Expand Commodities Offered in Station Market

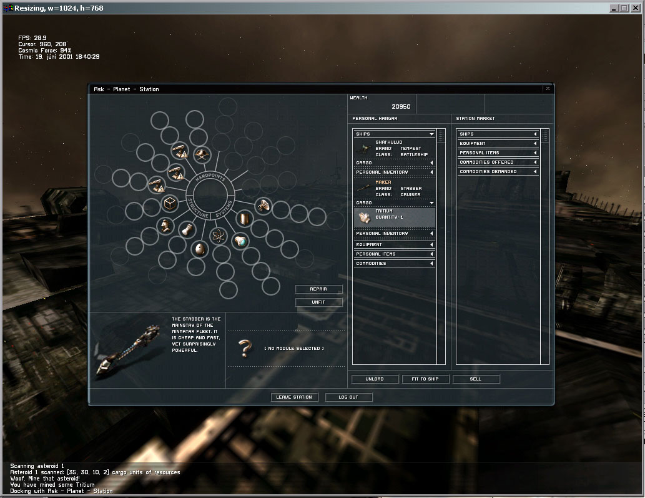(x=498, y=162)
